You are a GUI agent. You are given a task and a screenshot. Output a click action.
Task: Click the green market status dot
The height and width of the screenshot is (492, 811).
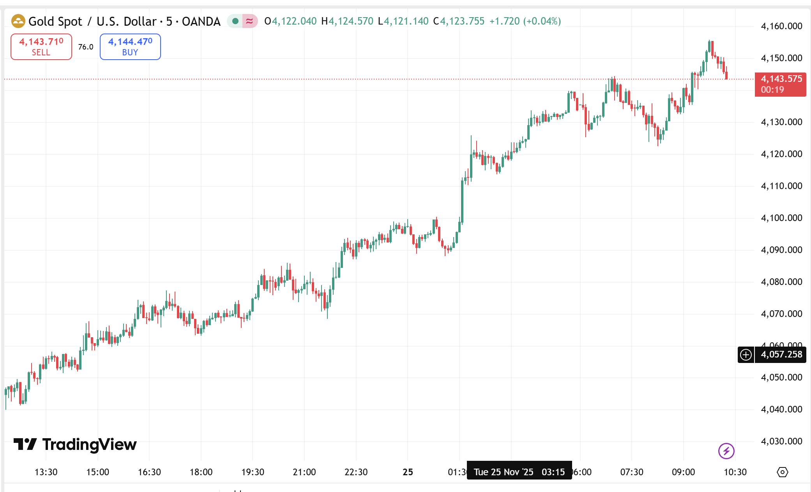(x=235, y=21)
